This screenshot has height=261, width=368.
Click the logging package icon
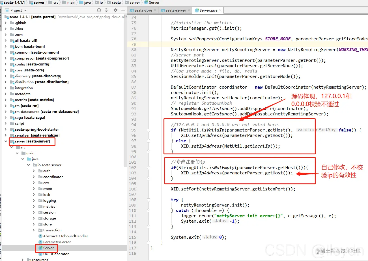pos(40,201)
